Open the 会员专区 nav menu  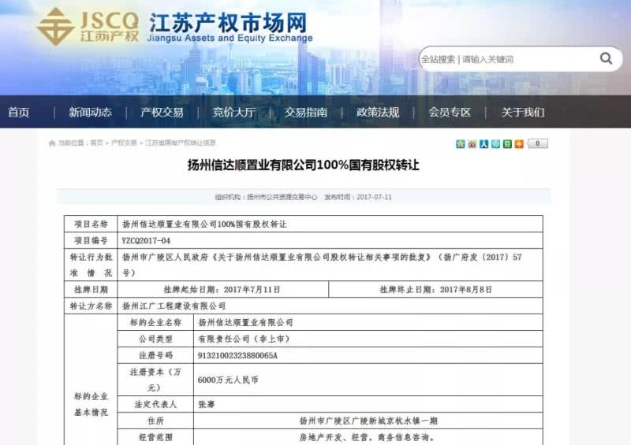click(450, 112)
